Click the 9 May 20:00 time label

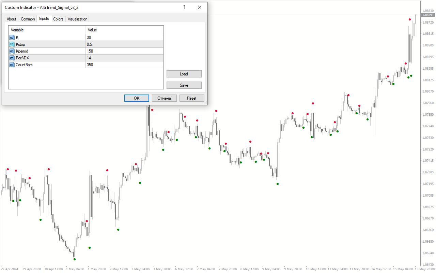pos(293,269)
